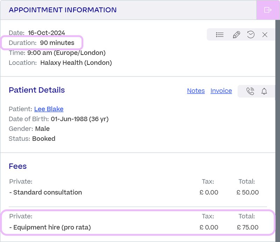
Task: Click the £ 50.00 total amount
Action: pyautogui.click(x=247, y=192)
